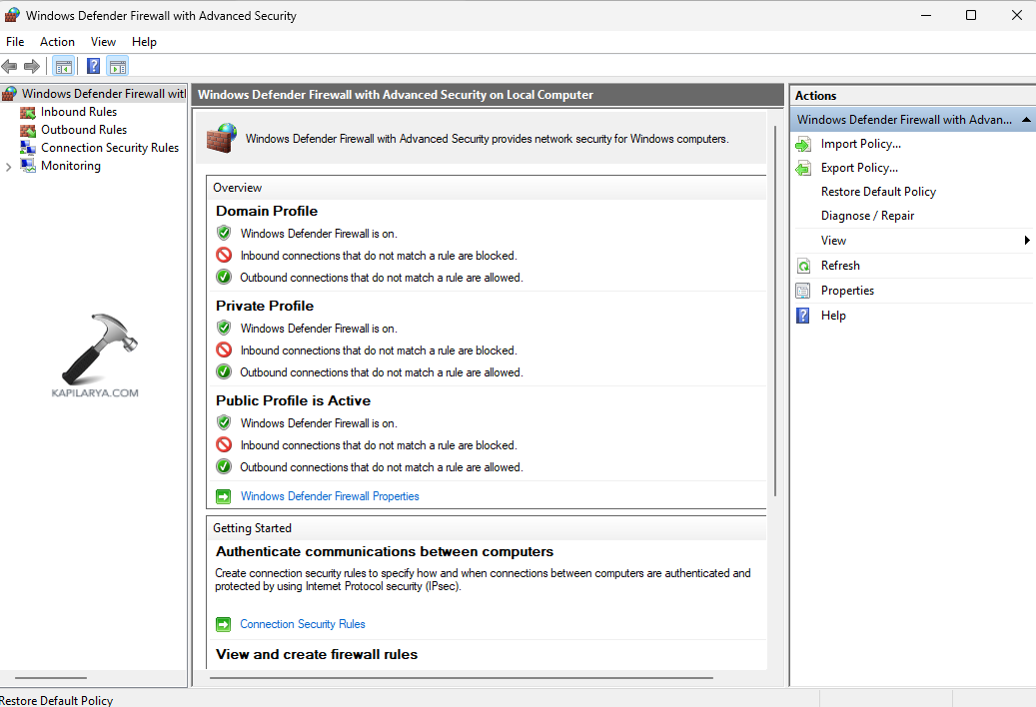The width and height of the screenshot is (1036, 707).
Task: Select Inbound Rules in the left tree
Action: (x=78, y=112)
